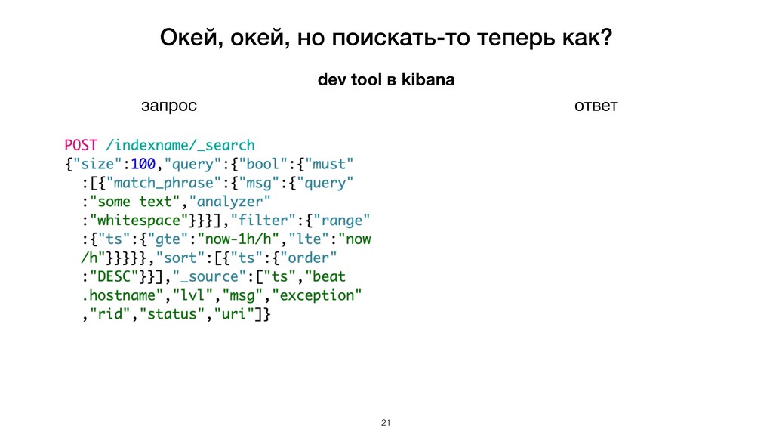
Task: Click the '"gte"' key
Action: point(168,239)
